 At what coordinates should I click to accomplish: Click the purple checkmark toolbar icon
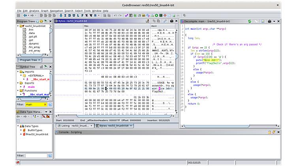(126, 15)
